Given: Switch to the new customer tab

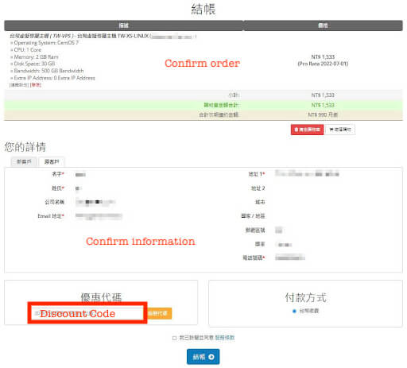Looking at the screenshot, I should [x=24, y=161].
